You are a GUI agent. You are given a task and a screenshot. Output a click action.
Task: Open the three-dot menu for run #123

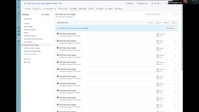[x=175, y=35]
